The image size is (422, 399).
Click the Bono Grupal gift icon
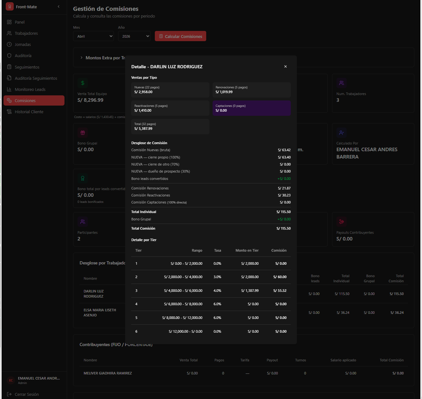(x=83, y=132)
